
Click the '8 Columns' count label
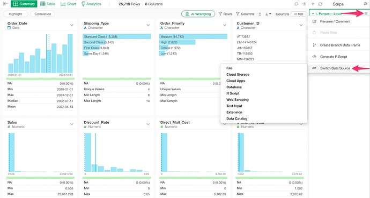coord(154,4)
